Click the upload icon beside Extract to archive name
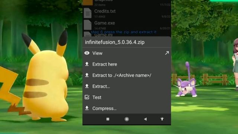The width and height of the screenshot is (238, 134). (x=87, y=75)
